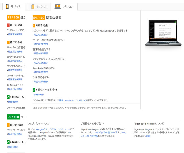Expand 修正方法を表示 under 画像を最適化する in main panel
This screenshot has height=153, width=184.
[40, 54]
